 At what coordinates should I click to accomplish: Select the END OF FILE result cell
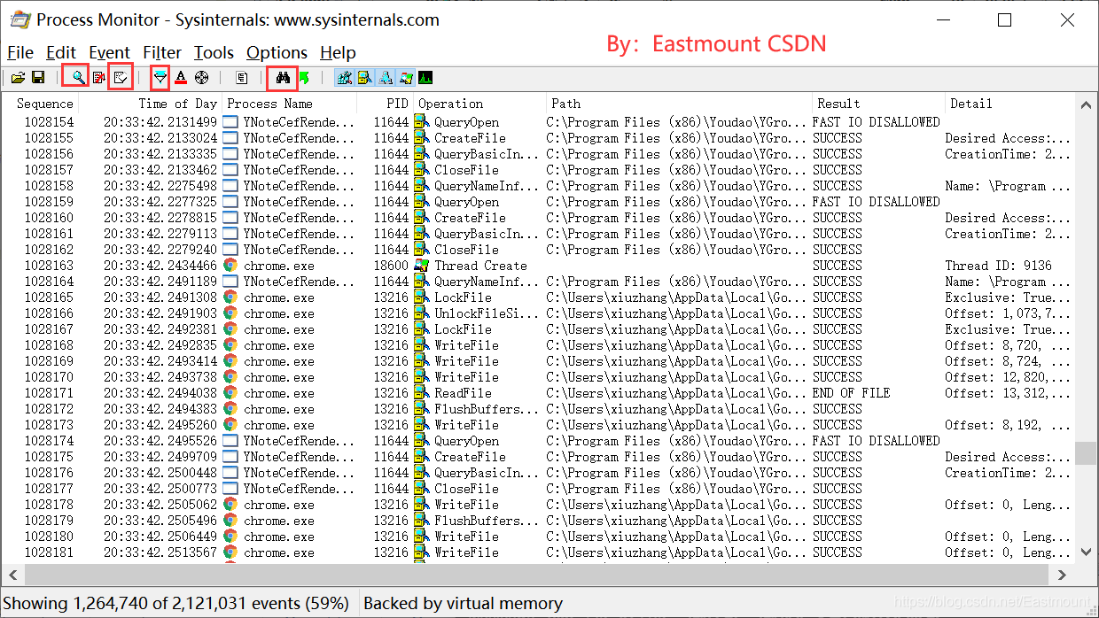click(x=851, y=393)
